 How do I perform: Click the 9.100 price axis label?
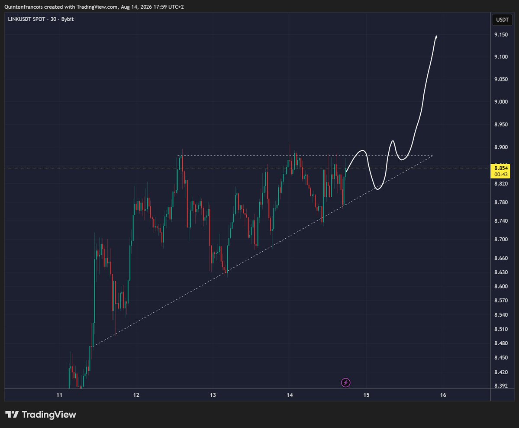[501, 57]
